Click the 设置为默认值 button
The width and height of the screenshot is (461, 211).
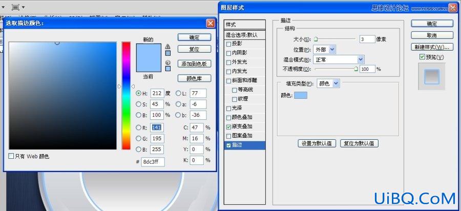pos(317,143)
